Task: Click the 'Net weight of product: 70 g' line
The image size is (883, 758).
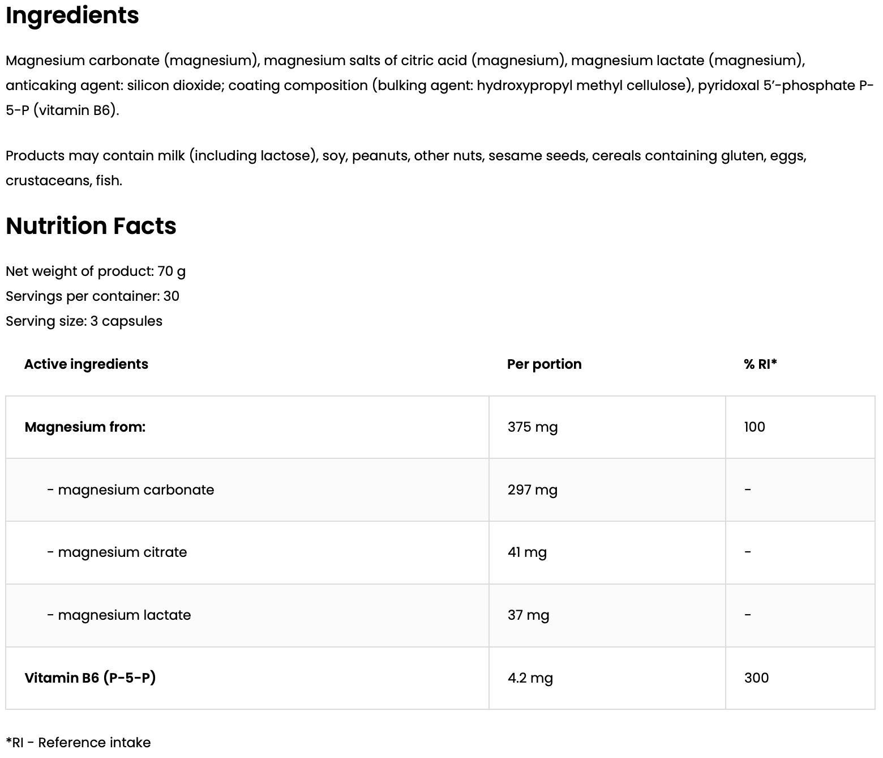Action: pos(96,271)
